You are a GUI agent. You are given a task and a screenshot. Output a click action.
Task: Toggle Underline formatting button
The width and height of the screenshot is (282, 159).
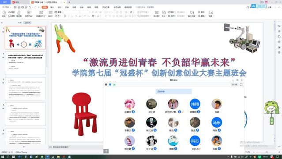(x=72, y=16)
